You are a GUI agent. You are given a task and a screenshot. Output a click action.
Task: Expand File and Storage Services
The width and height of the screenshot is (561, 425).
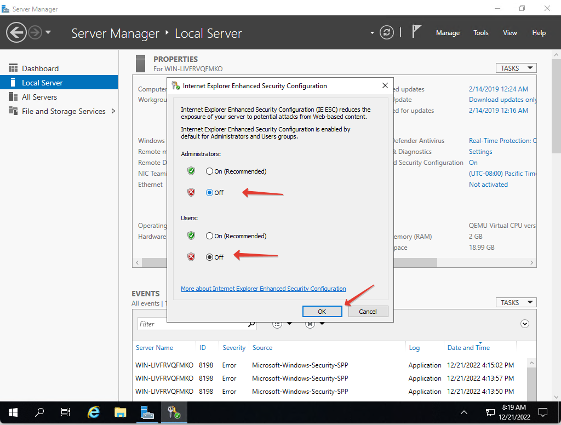tap(61, 111)
